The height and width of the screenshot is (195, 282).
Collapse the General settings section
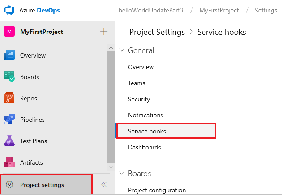coord(123,50)
